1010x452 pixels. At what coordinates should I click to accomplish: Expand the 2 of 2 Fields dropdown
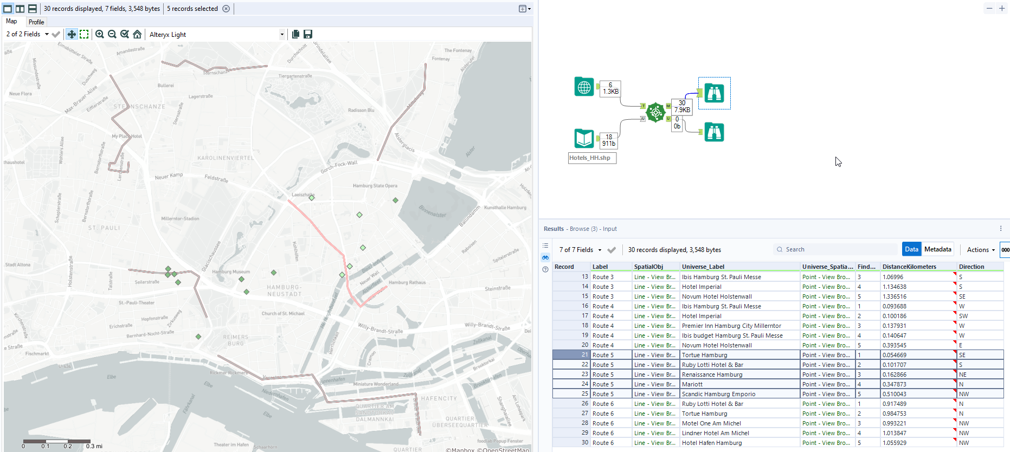click(47, 34)
